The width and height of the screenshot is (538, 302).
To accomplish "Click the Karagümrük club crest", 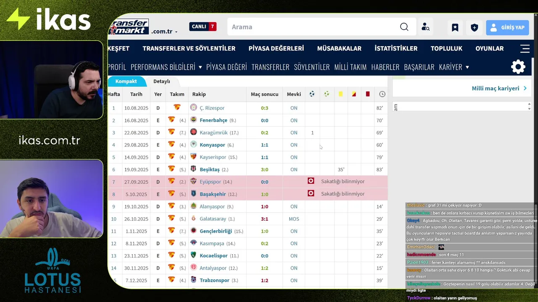I will (x=193, y=133).
